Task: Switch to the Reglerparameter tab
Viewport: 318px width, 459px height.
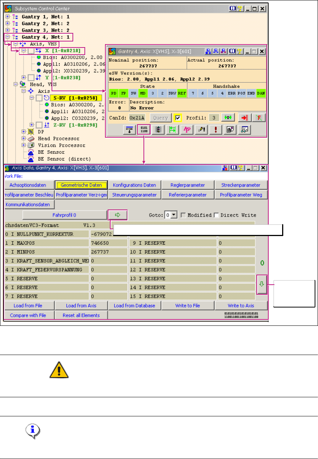Action: point(188,185)
